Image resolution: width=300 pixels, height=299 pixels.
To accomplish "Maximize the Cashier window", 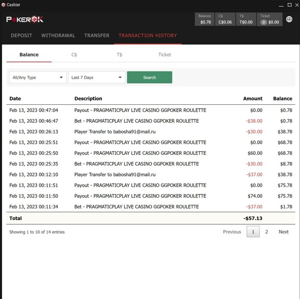I will pyautogui.click(x=289, y=5).
